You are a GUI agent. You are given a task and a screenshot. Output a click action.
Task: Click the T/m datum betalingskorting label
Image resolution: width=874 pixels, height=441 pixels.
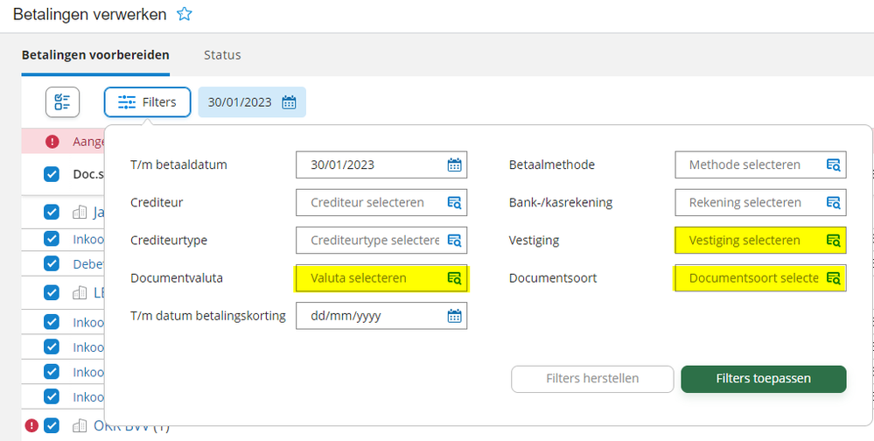pos(208,316)
